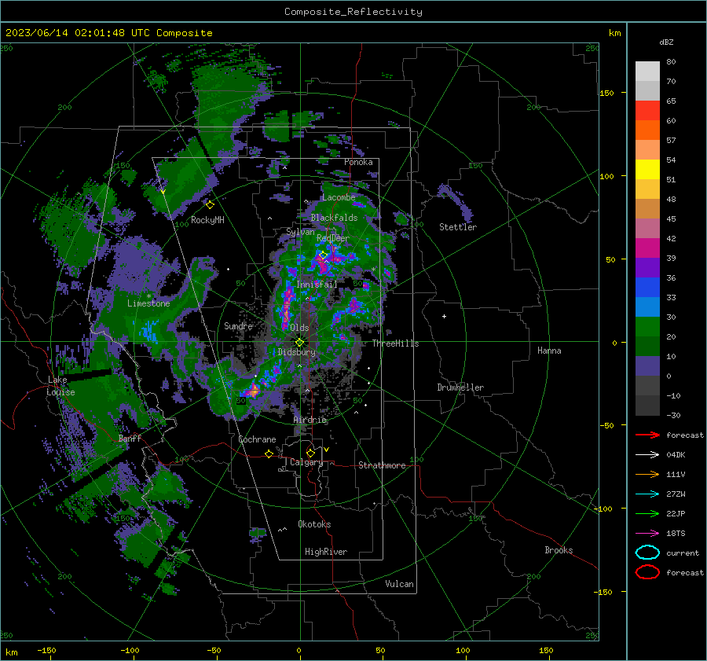Click the yellow diamond marker below Cochrane

pyautogui.click(x=269, y=454)
